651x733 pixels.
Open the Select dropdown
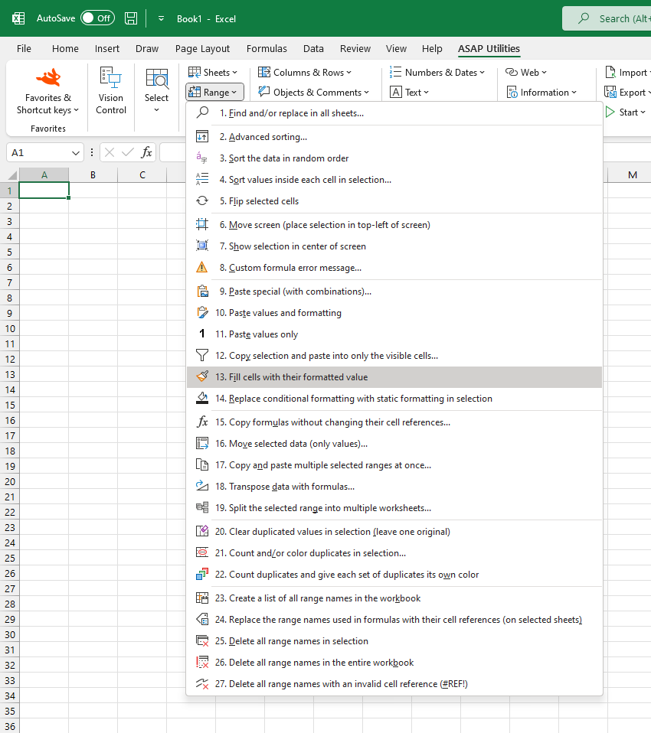coord(156,91)
